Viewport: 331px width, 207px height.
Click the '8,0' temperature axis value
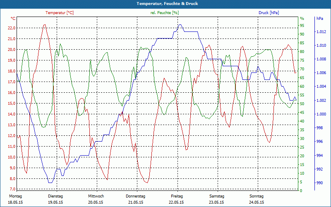pos(12,179)
